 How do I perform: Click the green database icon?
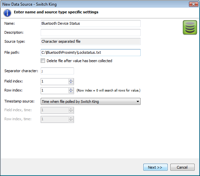pos(190,27)
